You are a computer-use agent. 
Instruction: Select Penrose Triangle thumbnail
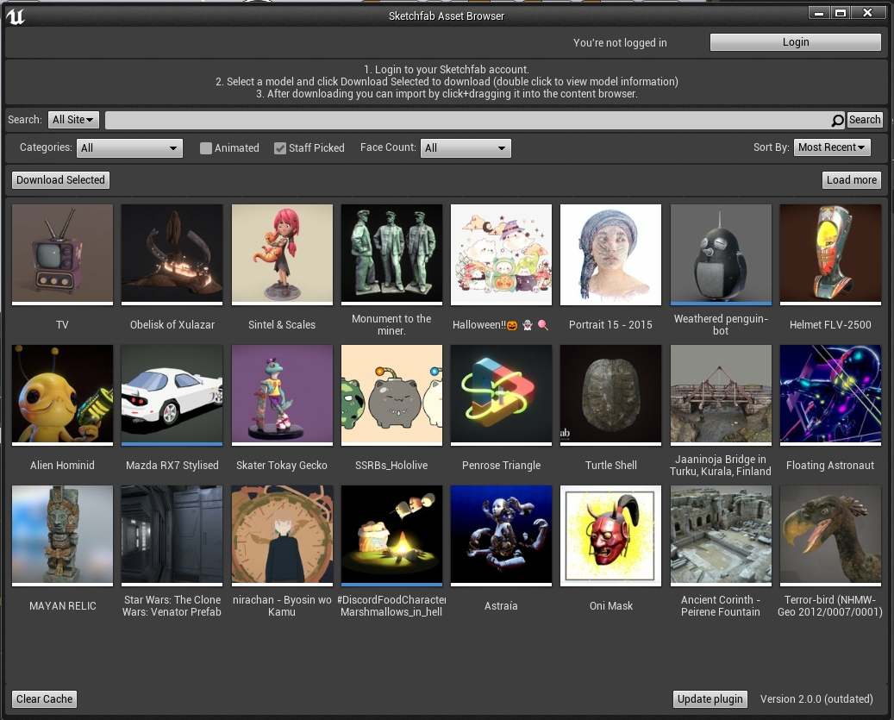point(501,395)
